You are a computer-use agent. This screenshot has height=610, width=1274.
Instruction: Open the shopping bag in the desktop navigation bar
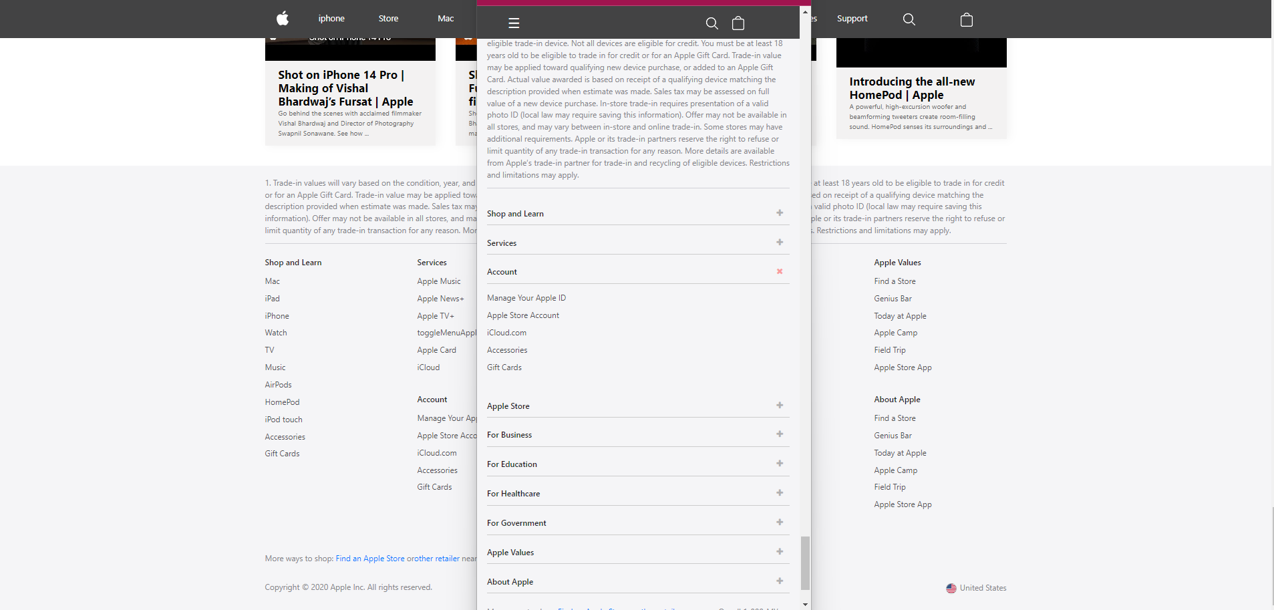point(966,19)
